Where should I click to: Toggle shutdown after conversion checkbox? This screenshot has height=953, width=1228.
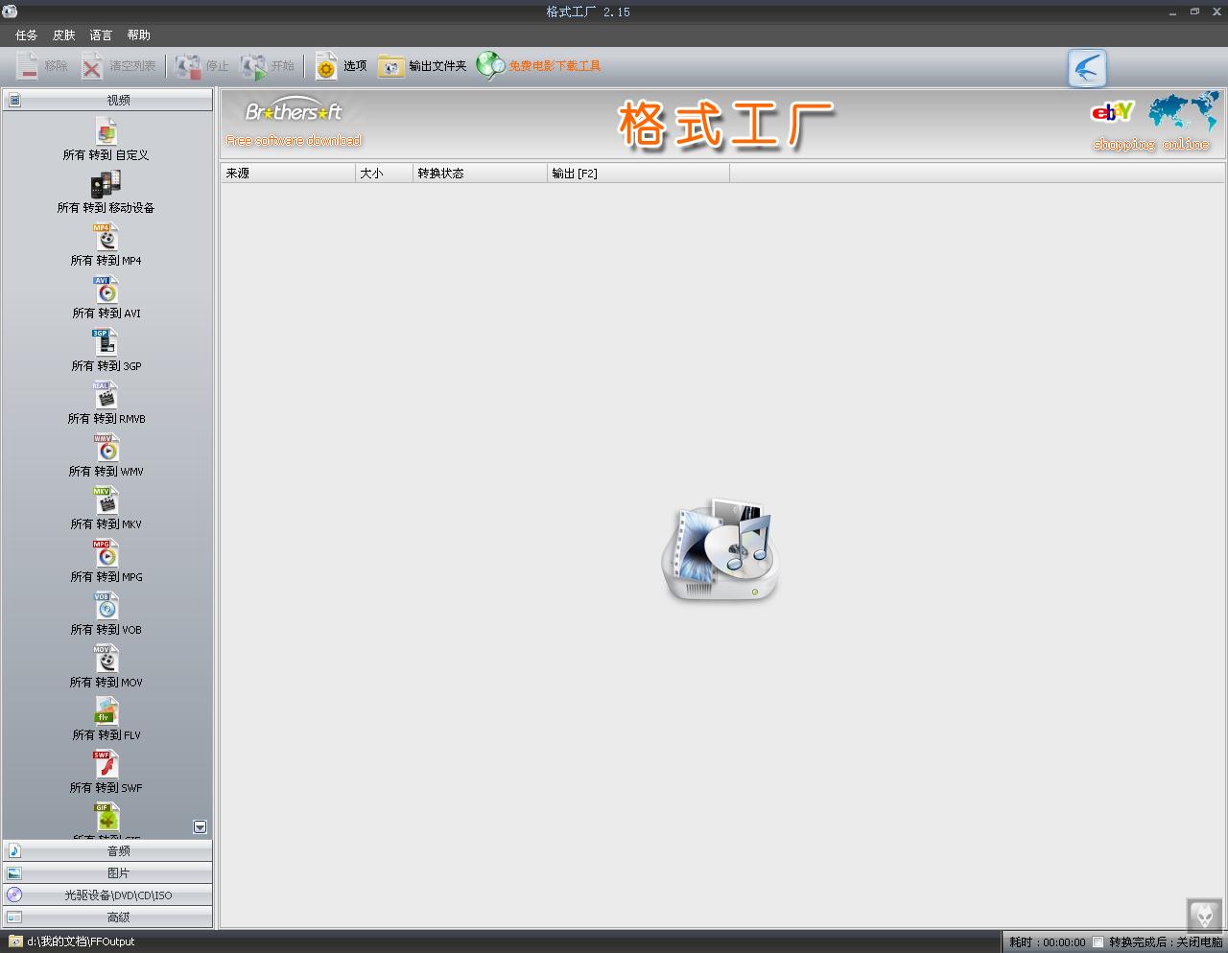coord(1098,942)
